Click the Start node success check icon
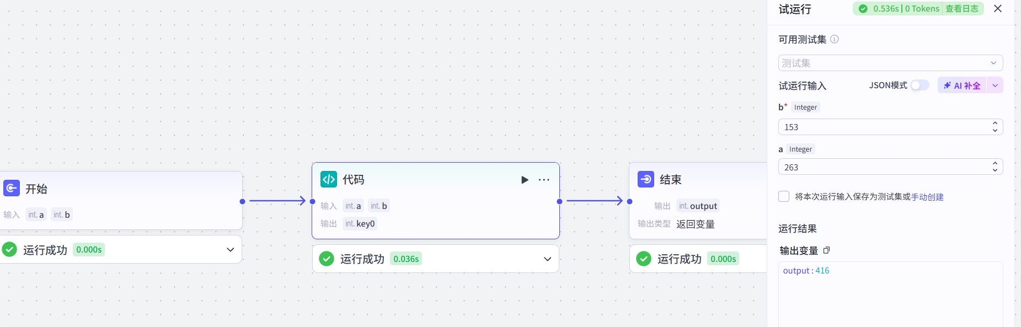The image size is (1021, 327). (9, 250)
